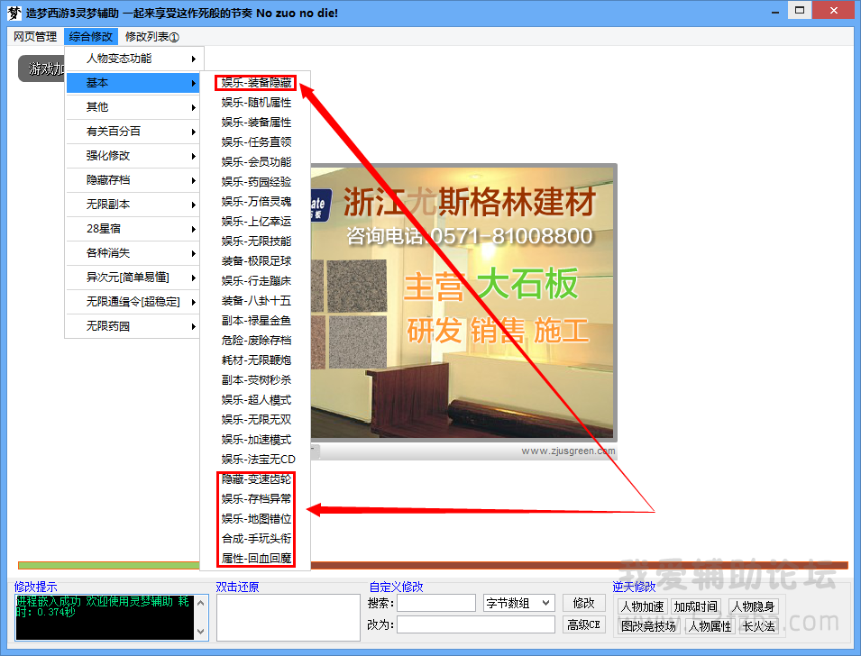Activate 娱乐-万倍灵魂 entry
Viewport: 861px width, 656px height.
[x=256, y=202]
